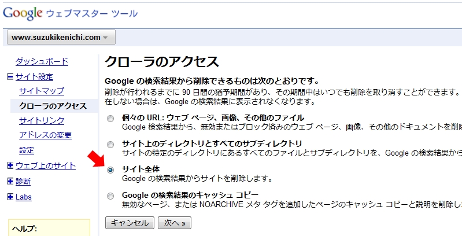462x236 pixels.
Task: Expand the Labs section
Action: [10, 197]
